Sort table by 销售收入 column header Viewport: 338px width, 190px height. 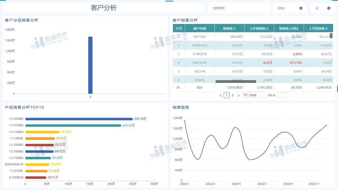click(230, 28)
